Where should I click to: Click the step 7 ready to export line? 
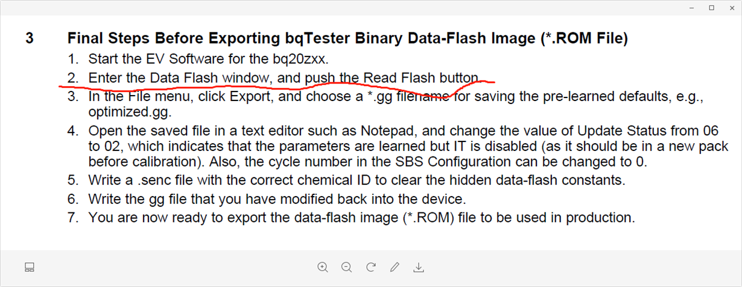351,218
